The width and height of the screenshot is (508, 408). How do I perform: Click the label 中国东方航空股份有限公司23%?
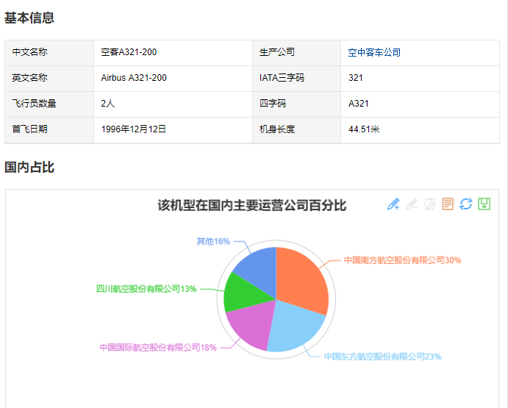[382, 357]
